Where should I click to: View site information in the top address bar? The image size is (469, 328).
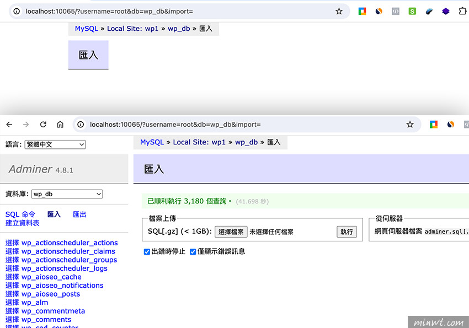[x=17, y=12]
